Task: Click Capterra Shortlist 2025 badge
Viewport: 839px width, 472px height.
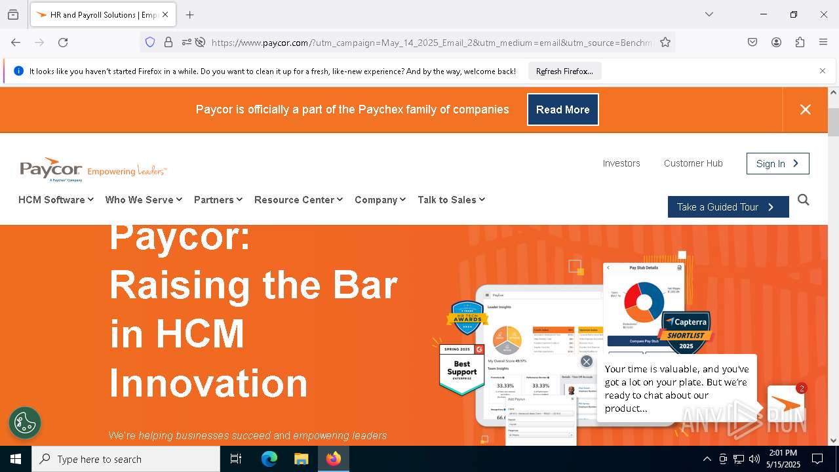Action: coord(686,334)
